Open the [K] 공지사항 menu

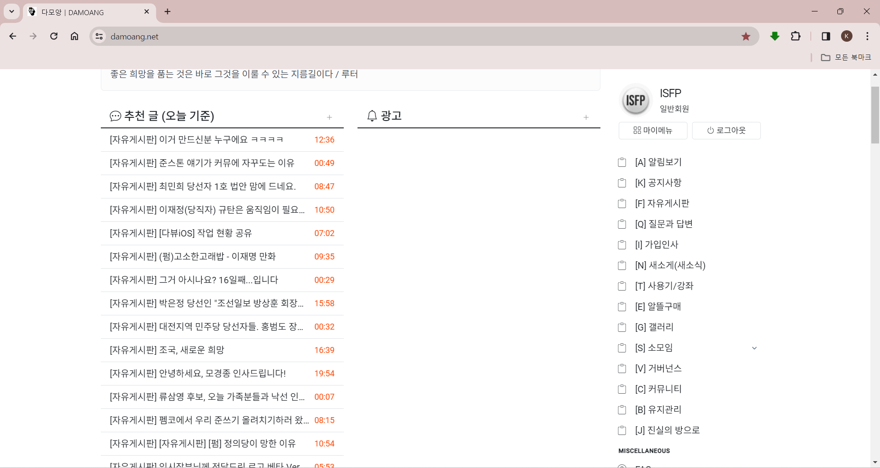pos(658,183)
